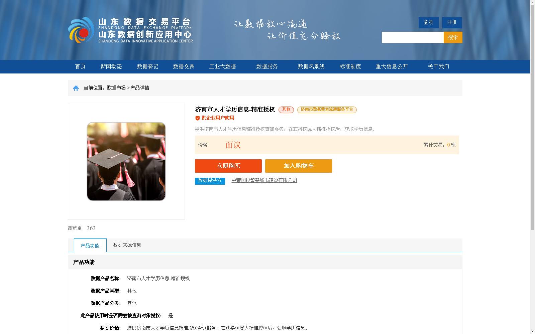Click the orange 搜索 search button
This screenshot has height=334, width=535.
tap(453, 37)
